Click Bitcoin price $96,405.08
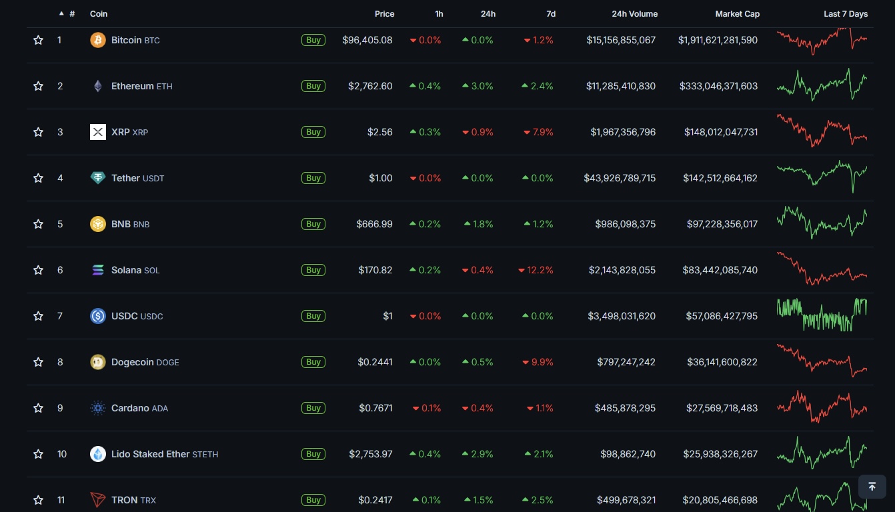This screenshot has width=895, height=512. click(x=367, y=40)
